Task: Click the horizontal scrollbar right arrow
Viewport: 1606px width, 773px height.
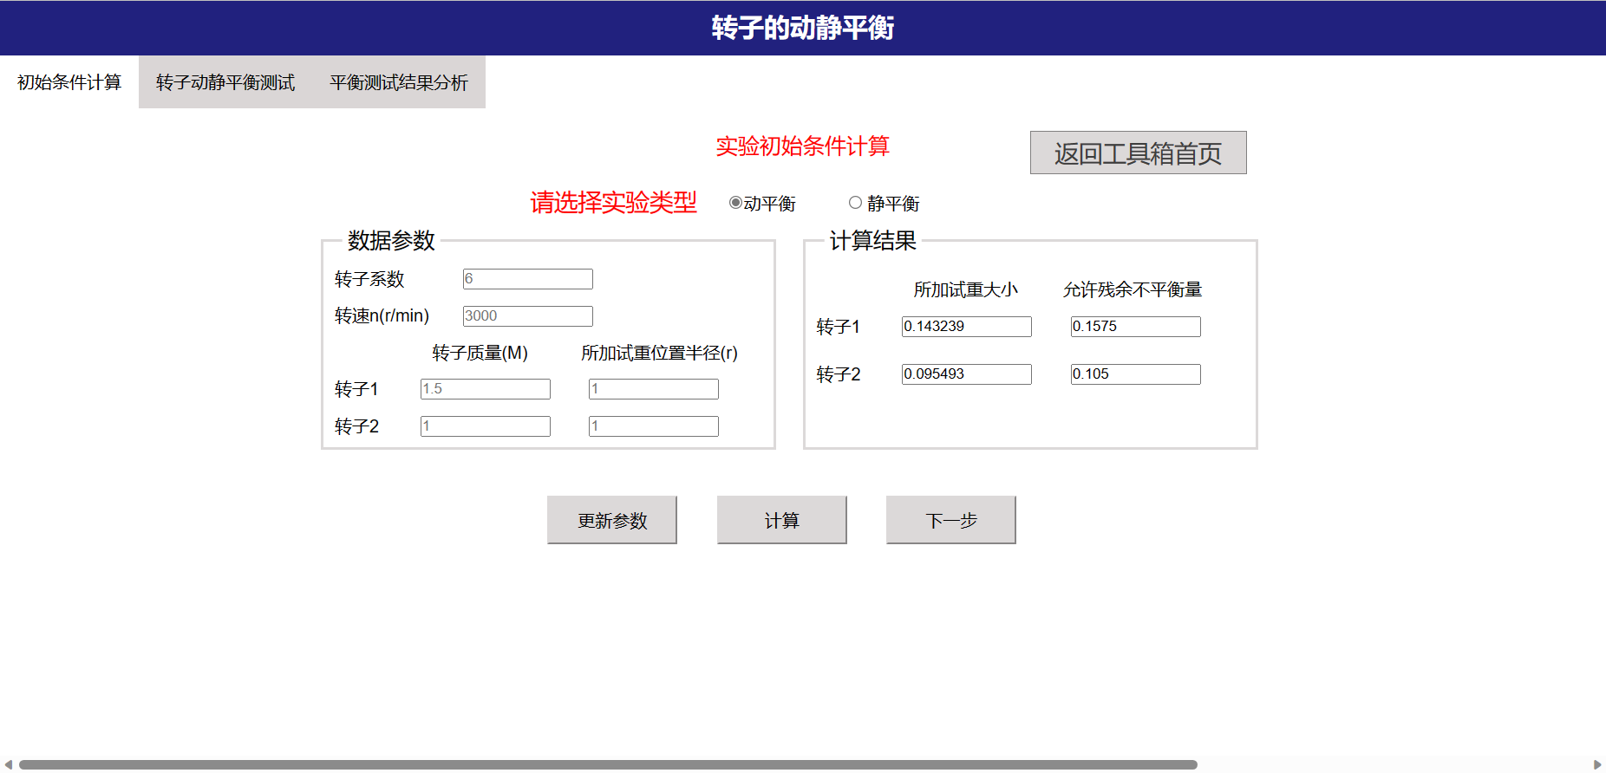Action: pyautogui.click(x=1597, y=764)
